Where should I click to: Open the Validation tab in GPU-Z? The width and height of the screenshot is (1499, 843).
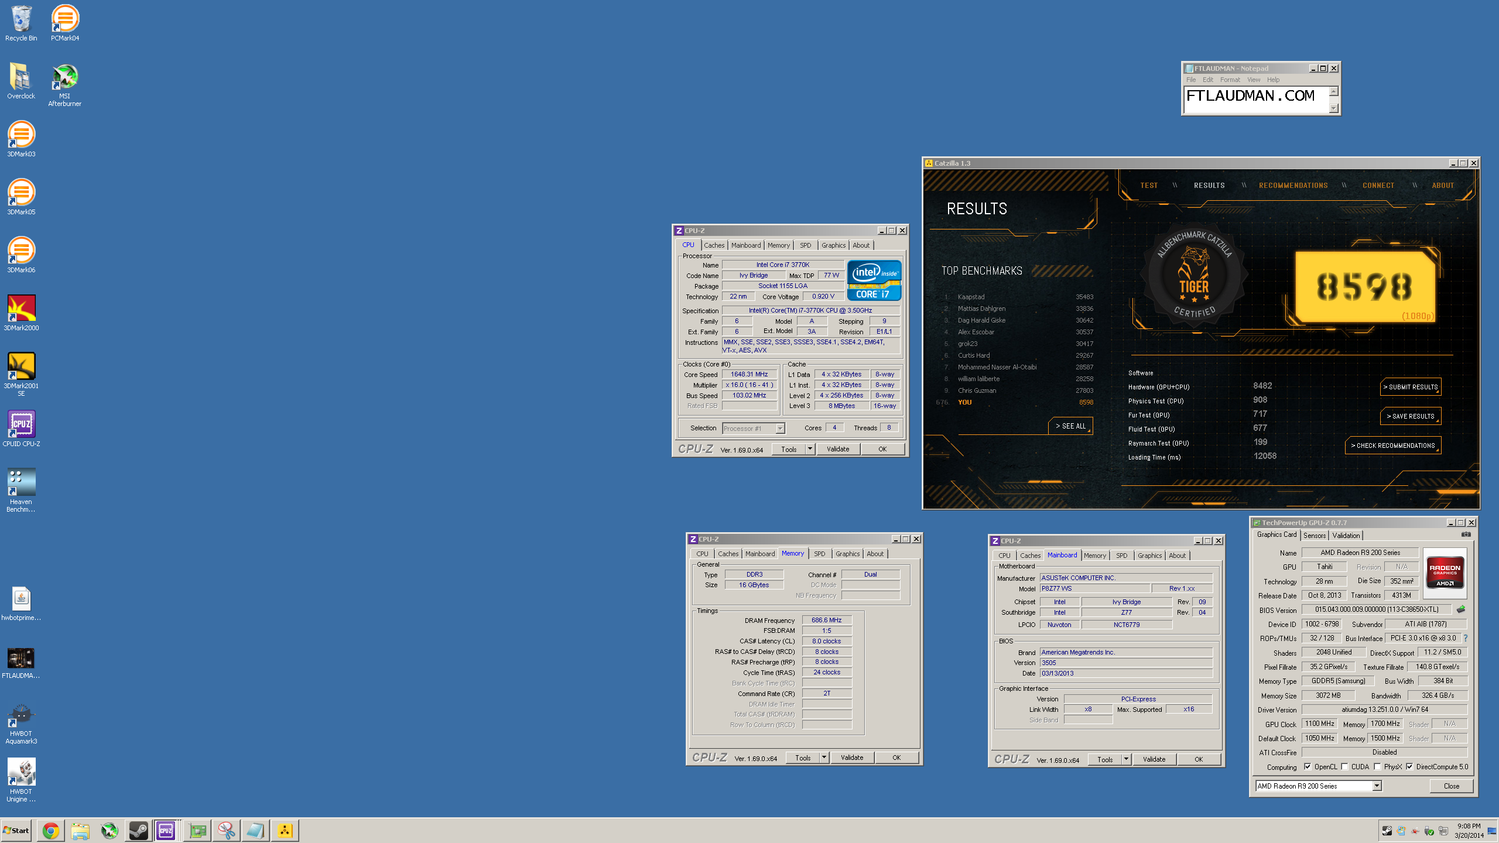(x=1346, y=536)
